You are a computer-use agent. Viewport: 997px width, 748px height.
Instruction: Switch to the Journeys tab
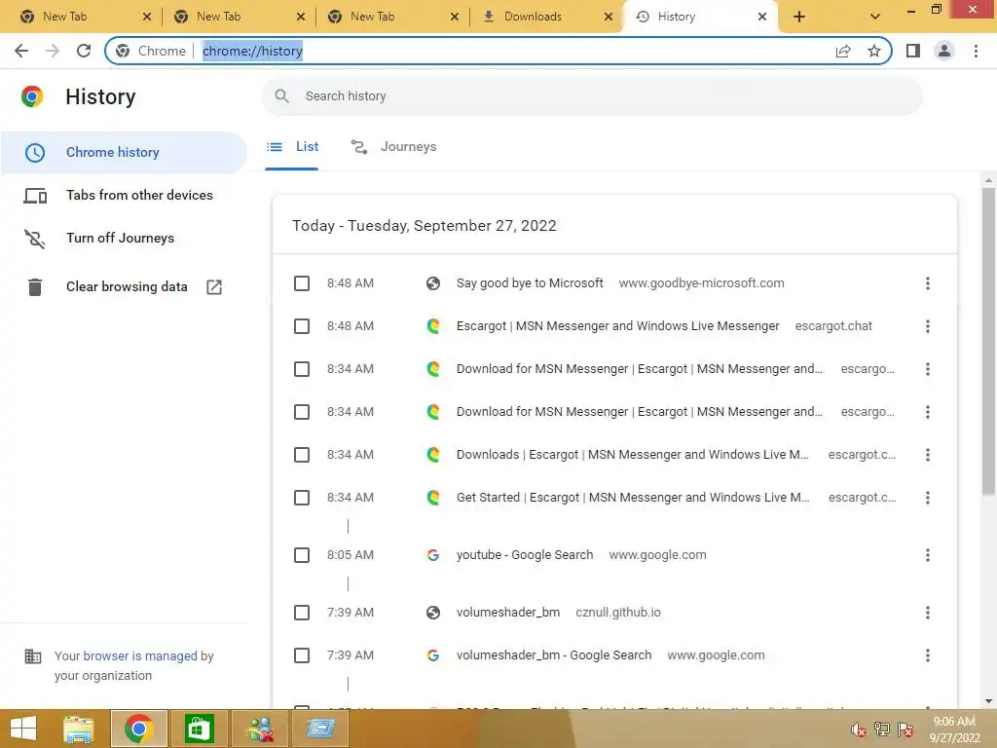[393, 147]
